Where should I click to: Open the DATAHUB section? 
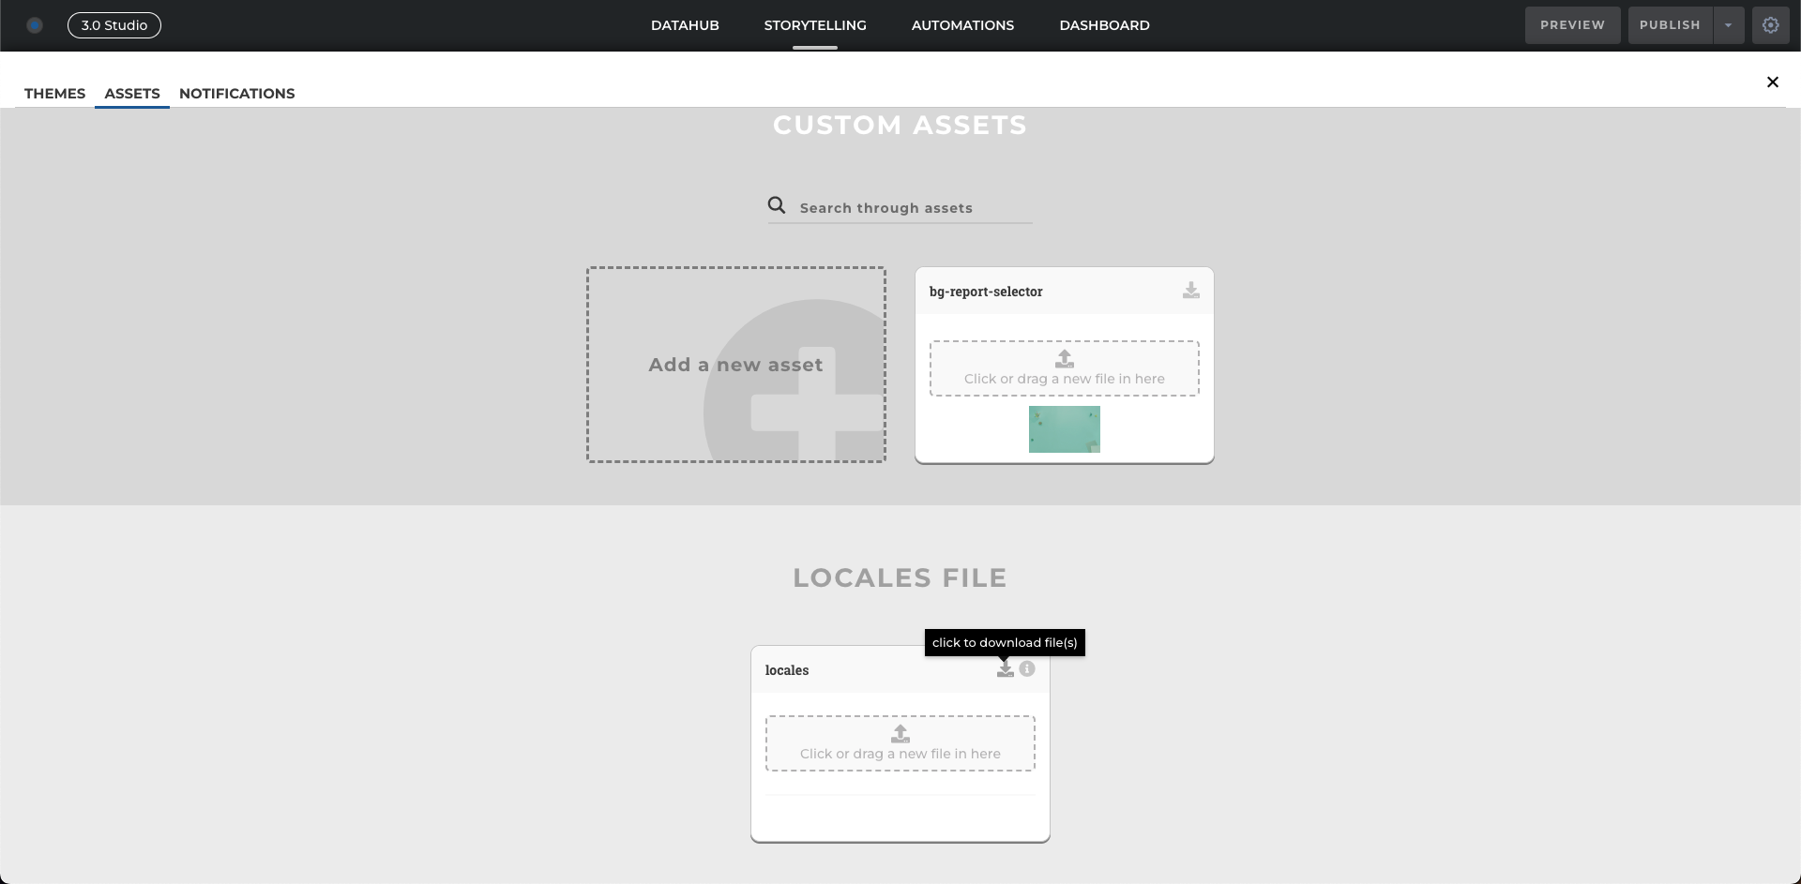point(685,25)
